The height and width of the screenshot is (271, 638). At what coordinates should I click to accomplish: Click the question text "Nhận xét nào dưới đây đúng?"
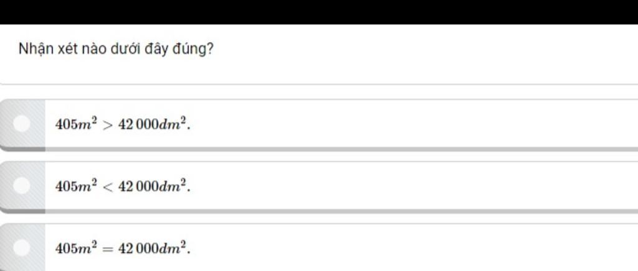click(x=116, y=48)
